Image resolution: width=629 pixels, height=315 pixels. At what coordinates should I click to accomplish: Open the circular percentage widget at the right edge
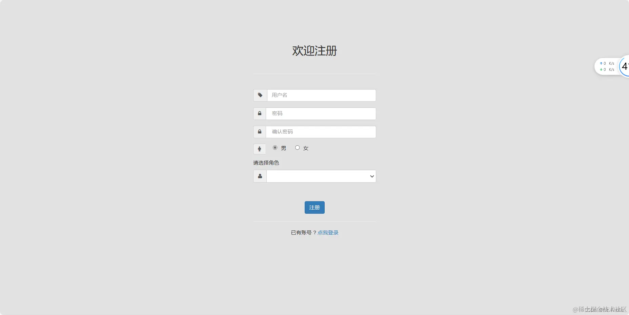pos(624,66)
